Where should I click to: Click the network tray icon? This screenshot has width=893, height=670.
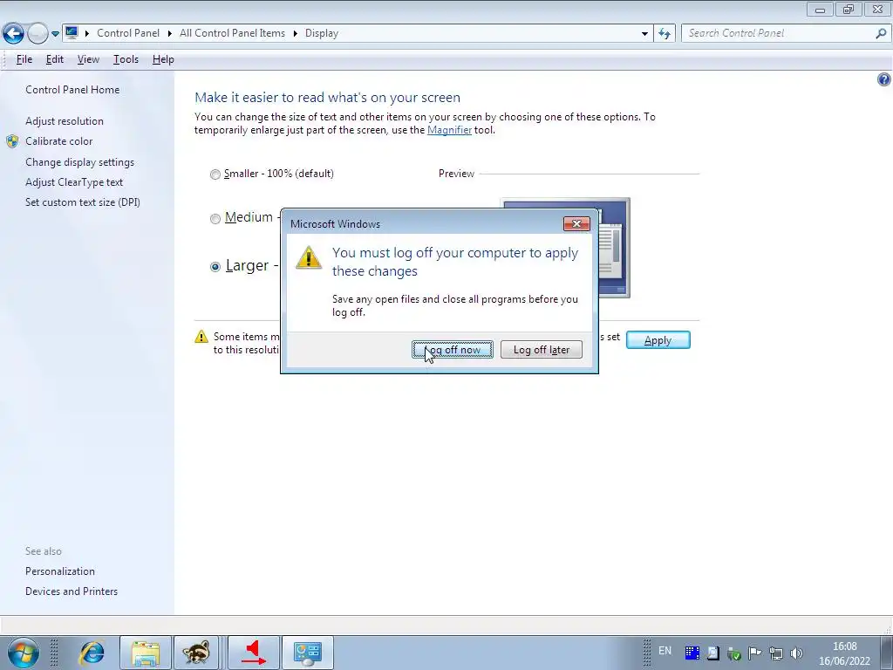[x=775, y=653]
